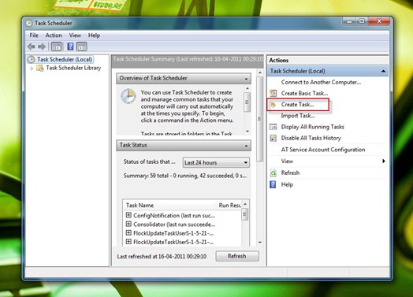Click Import Task... action
This screenshot has width=413, height=297.
coord(298,116)
